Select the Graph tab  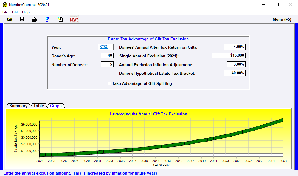point(56,106)
